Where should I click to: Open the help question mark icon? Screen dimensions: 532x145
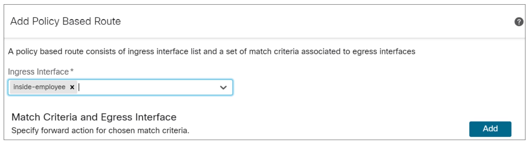[519, 22]
